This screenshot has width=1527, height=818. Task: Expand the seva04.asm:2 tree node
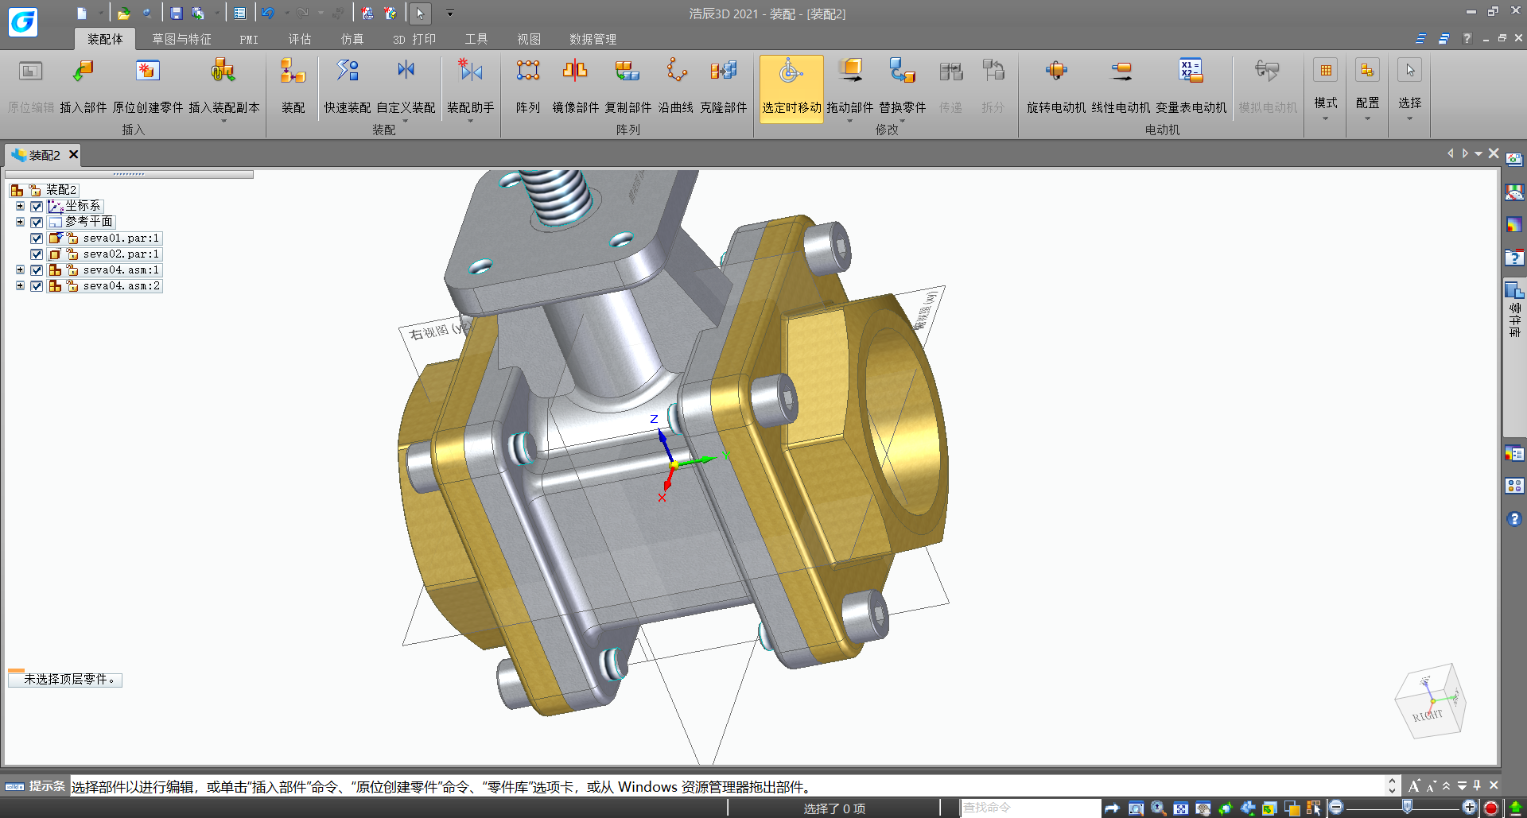[x=20, y=285]
